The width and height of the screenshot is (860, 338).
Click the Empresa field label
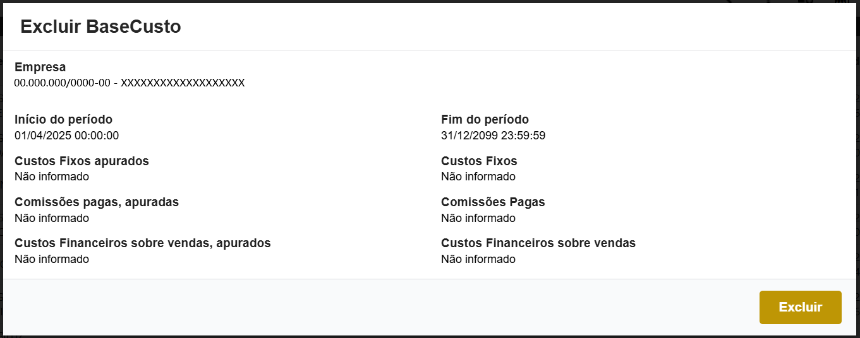[40, 67]
